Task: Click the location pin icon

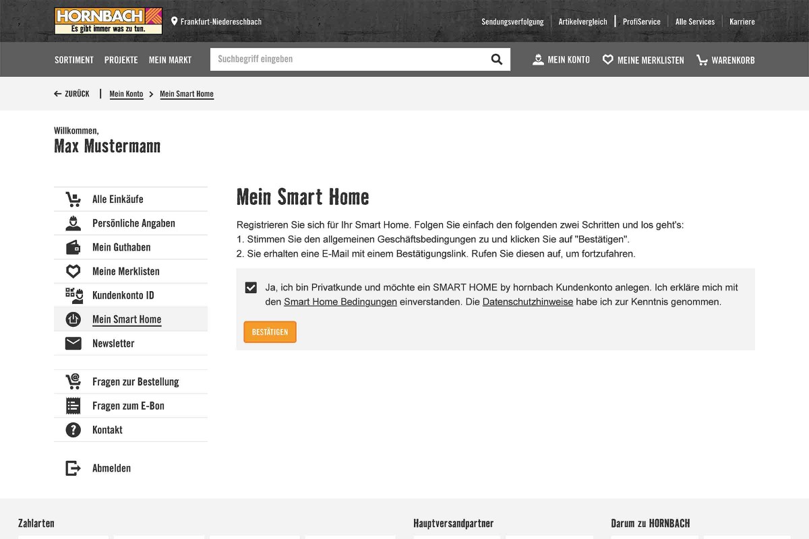Action: tap(174, 22)
